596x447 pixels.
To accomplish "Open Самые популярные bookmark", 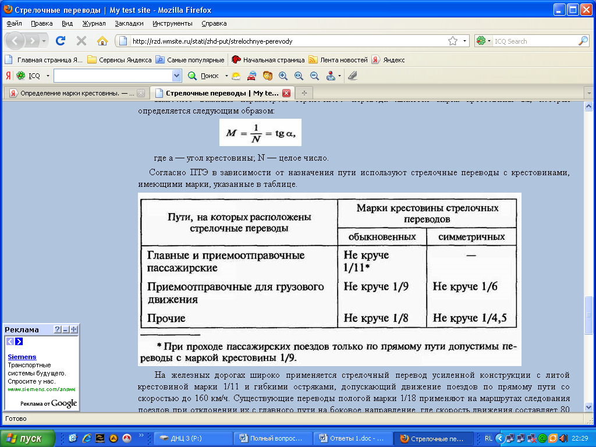I will [x=190, y=60].
